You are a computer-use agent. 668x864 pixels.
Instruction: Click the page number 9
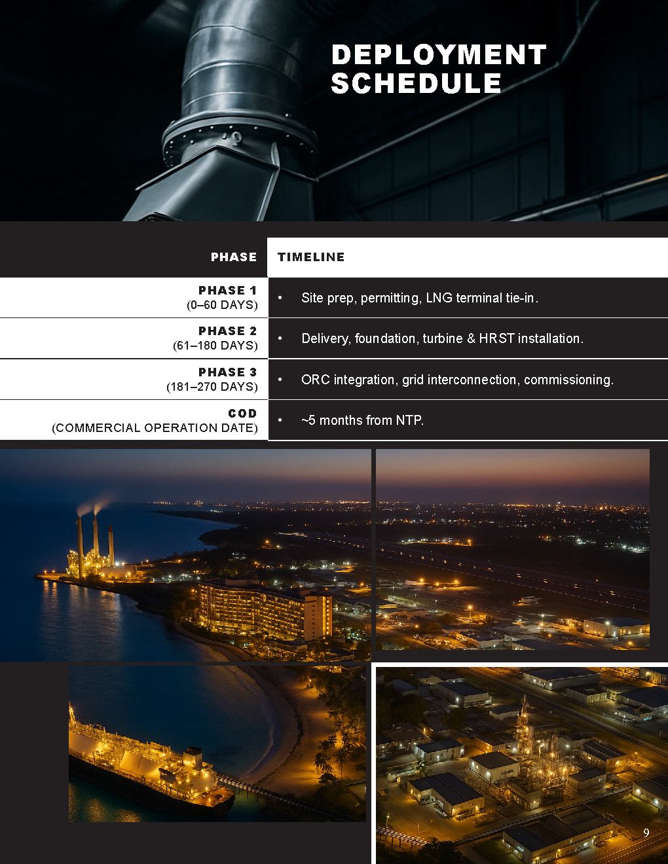tap(646, 833)
